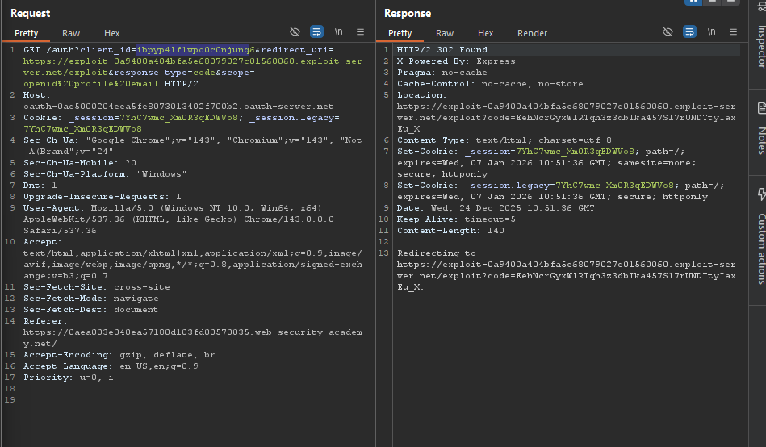766x447 pixels.
Task: Toggle the \n newline display in Request panel
Action: [338, 31]
